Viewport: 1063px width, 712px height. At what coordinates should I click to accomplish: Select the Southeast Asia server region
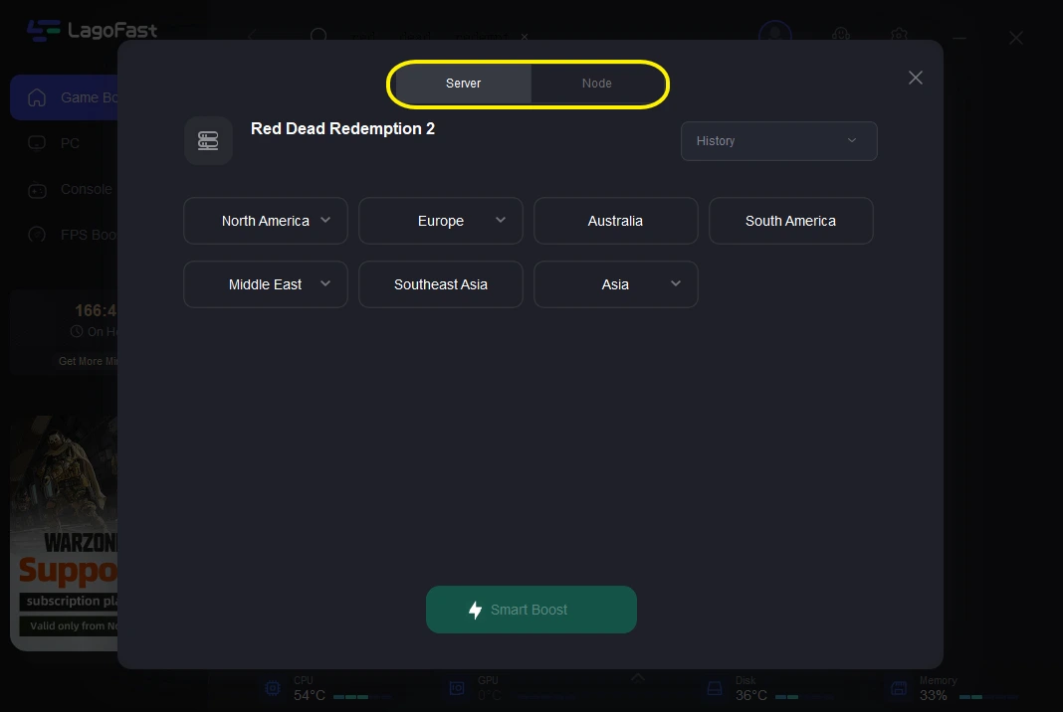(441, 284)
